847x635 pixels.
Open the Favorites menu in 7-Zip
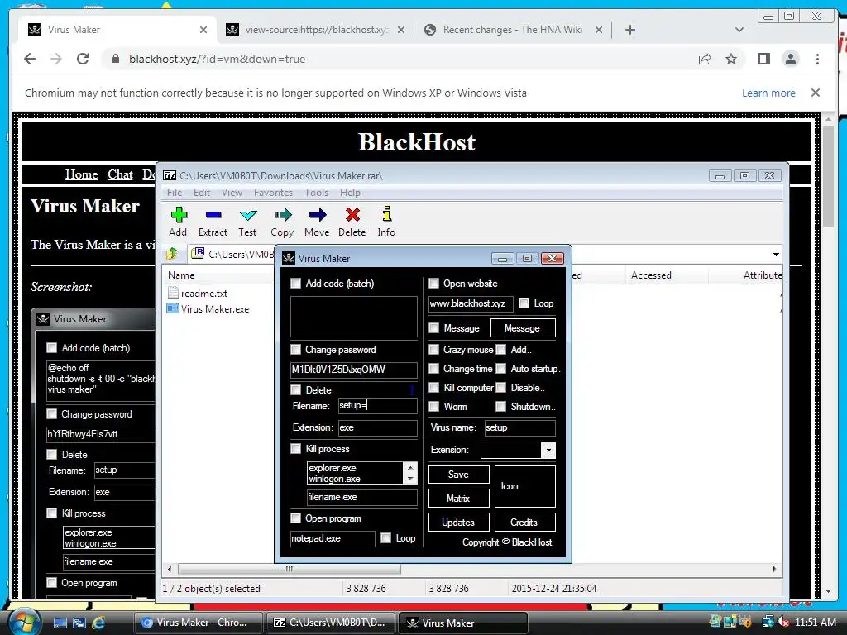tap(273, 192)
